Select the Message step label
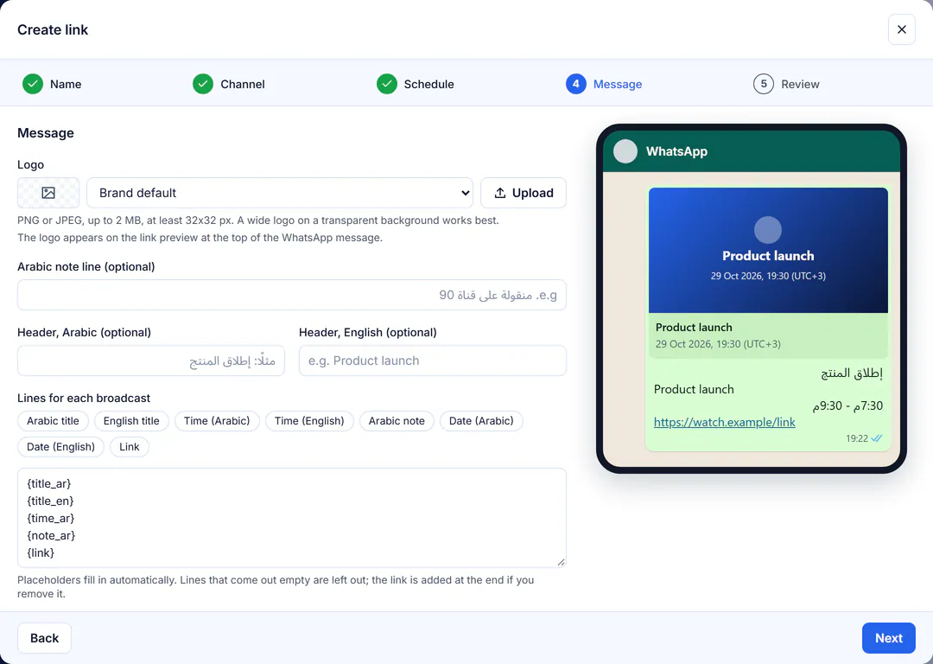This screenshot has width=933, height=664. pos(618,85)
